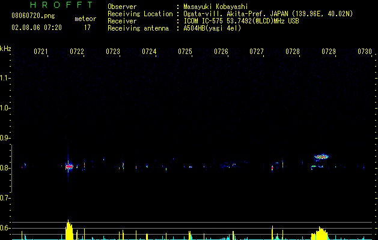Select the ICOM IC-575 53.7492 MHz receiver text
The width and height of the screenshot is (378, 240).
241,21
